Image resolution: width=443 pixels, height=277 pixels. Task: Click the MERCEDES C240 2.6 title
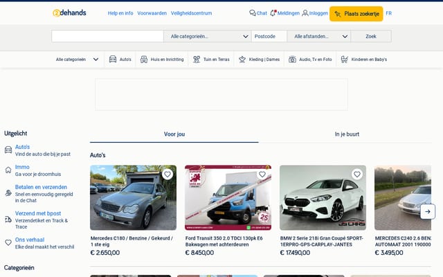coord(403,242)
